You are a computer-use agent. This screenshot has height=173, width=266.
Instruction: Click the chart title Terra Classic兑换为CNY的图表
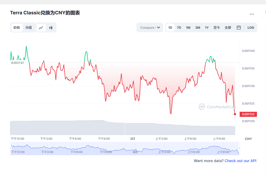[45, 13]
